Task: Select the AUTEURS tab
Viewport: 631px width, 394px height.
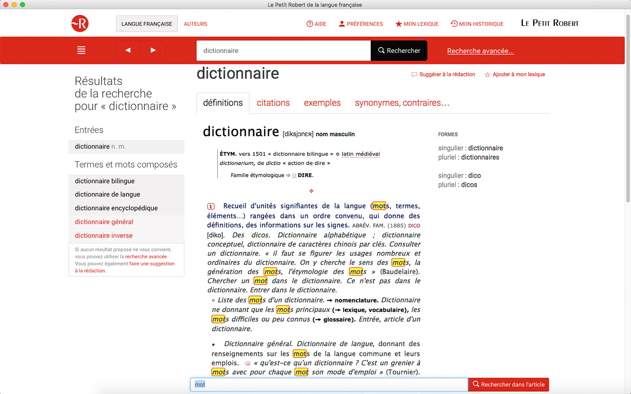Action: pos(195,24)
